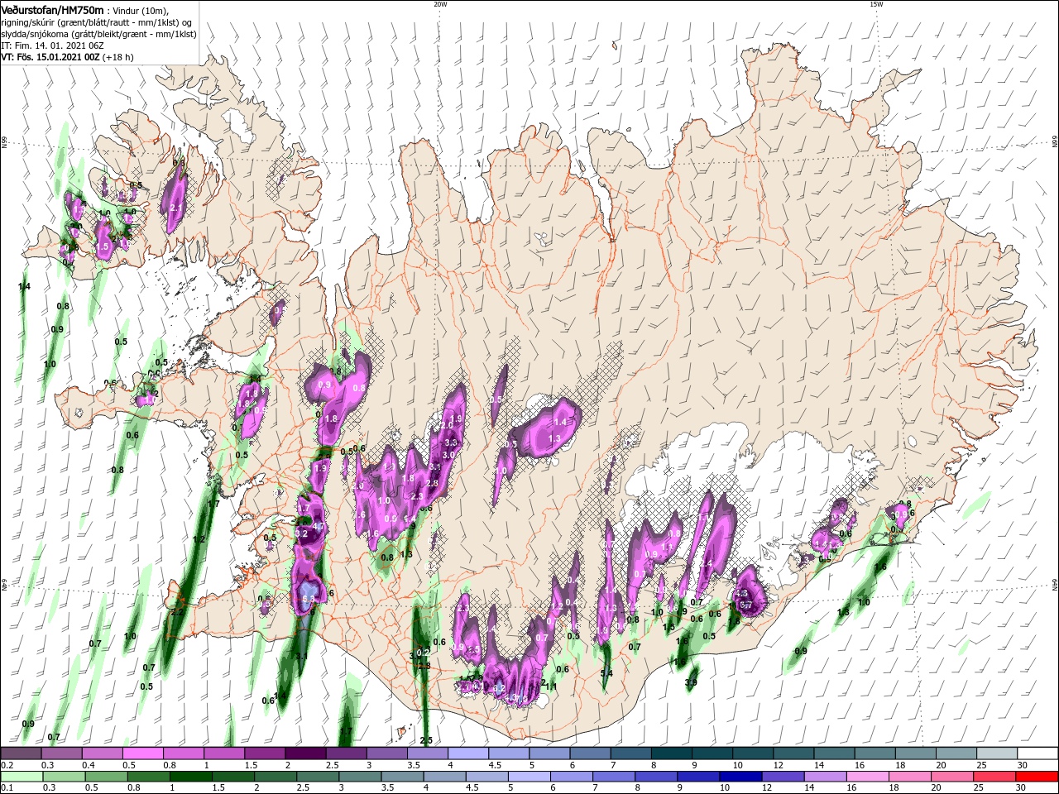Click the '0.1' label under the rain scale
This screenshot has height=794, width=1059.
[7, 788]
